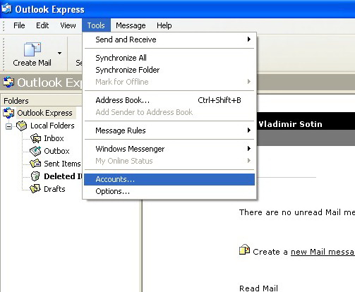Open the Drafts folder label
355x292 pixels.
[x=54, y=189]
